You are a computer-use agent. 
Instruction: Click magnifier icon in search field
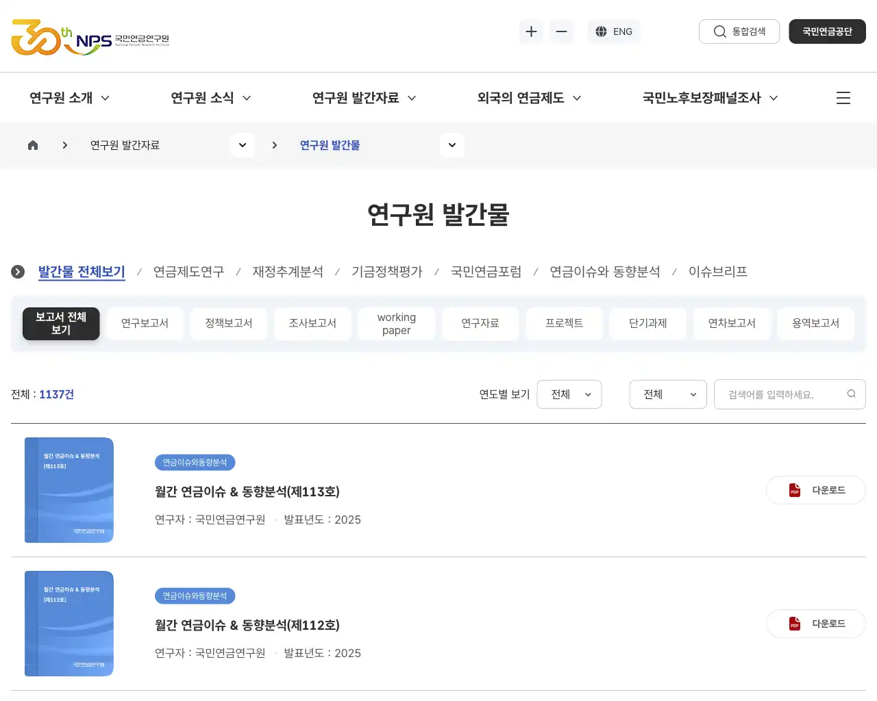tap(852, 394)
